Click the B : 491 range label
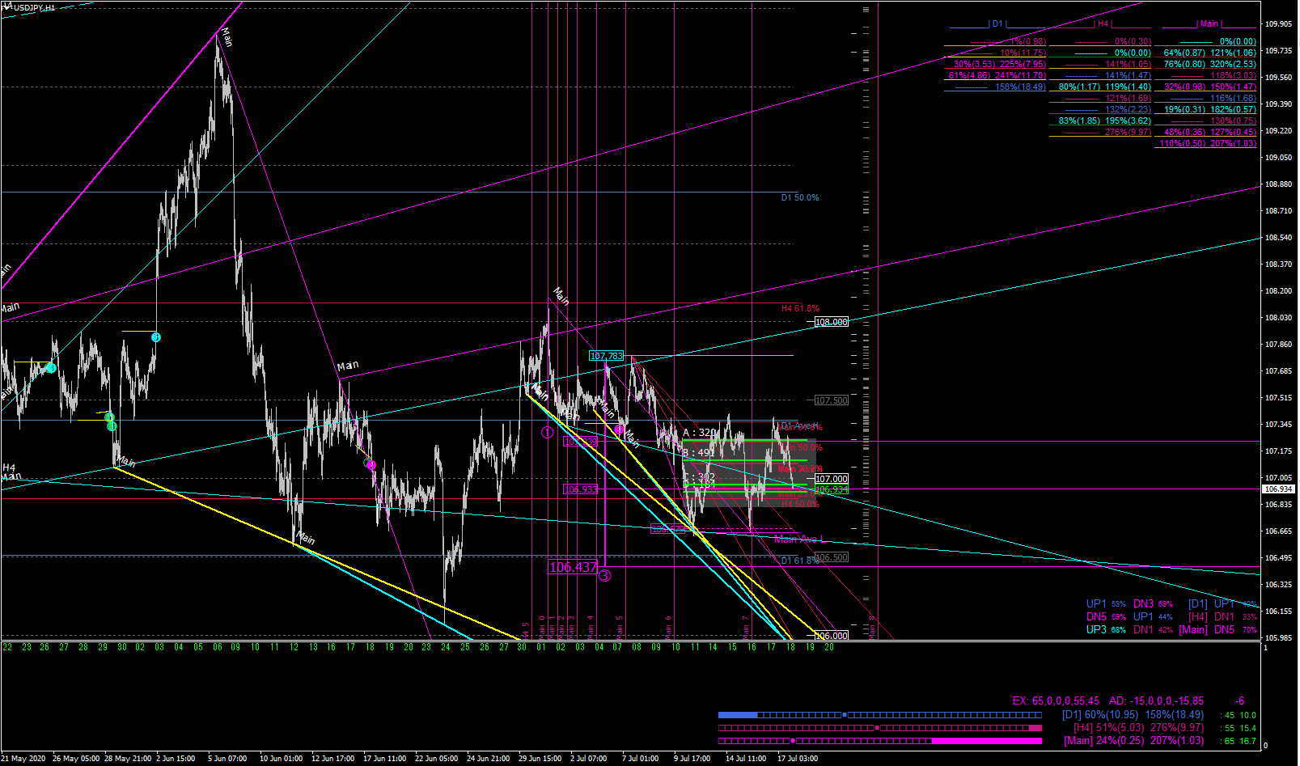The width and height of the screenshot is (1300, 766). 699,453
